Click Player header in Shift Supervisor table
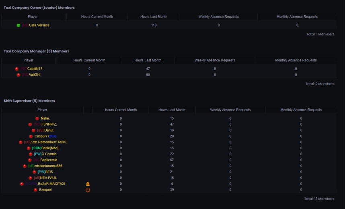 (x=42, y=110)
